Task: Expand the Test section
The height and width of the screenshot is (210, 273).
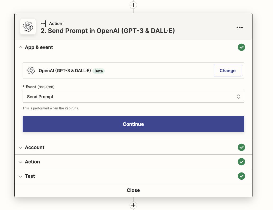Action: click(x=20, y=176)
